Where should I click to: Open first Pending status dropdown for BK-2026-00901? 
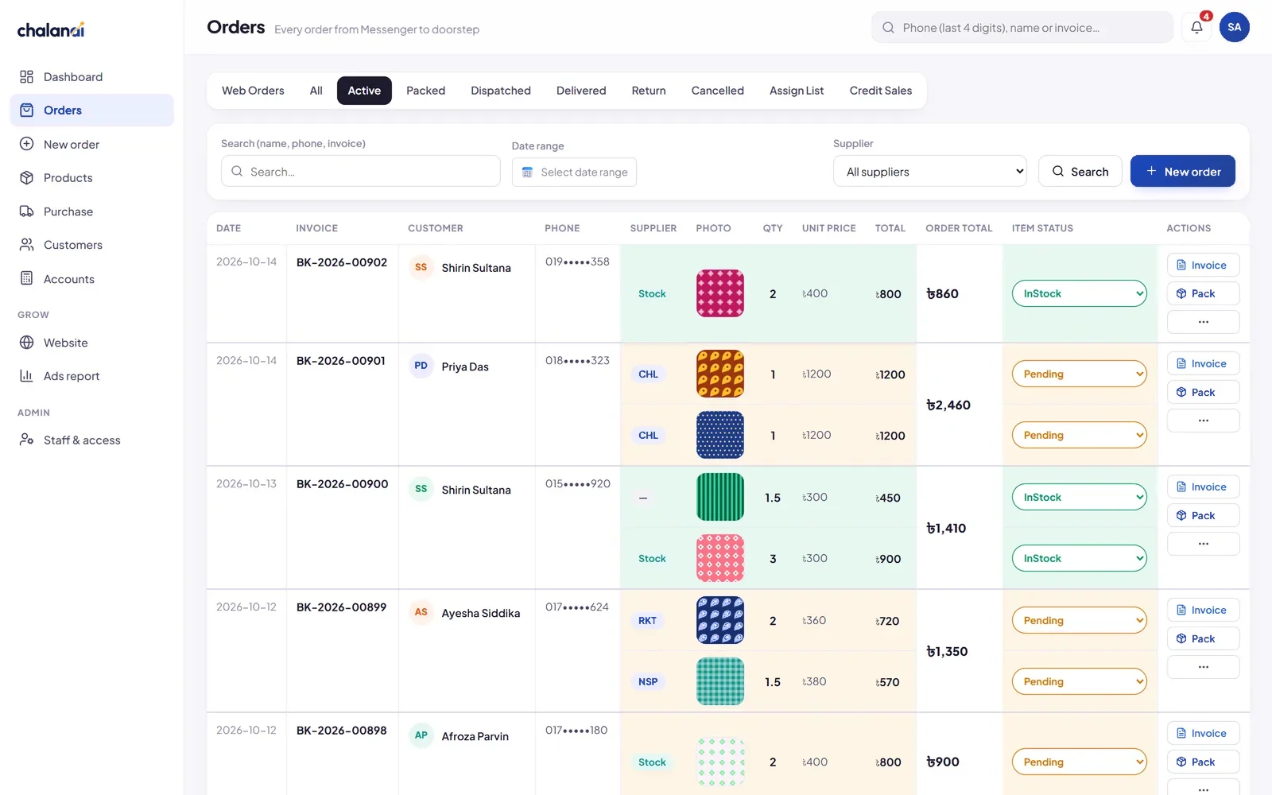[1079, 374]
